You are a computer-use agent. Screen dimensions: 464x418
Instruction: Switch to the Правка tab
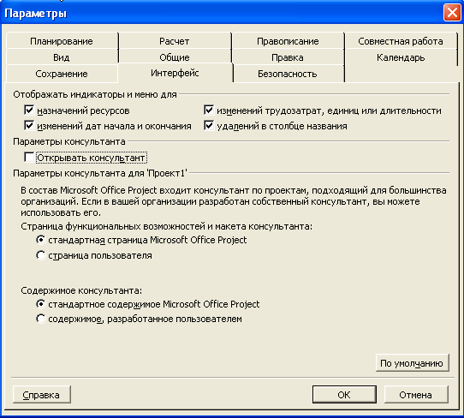point(288,57)
